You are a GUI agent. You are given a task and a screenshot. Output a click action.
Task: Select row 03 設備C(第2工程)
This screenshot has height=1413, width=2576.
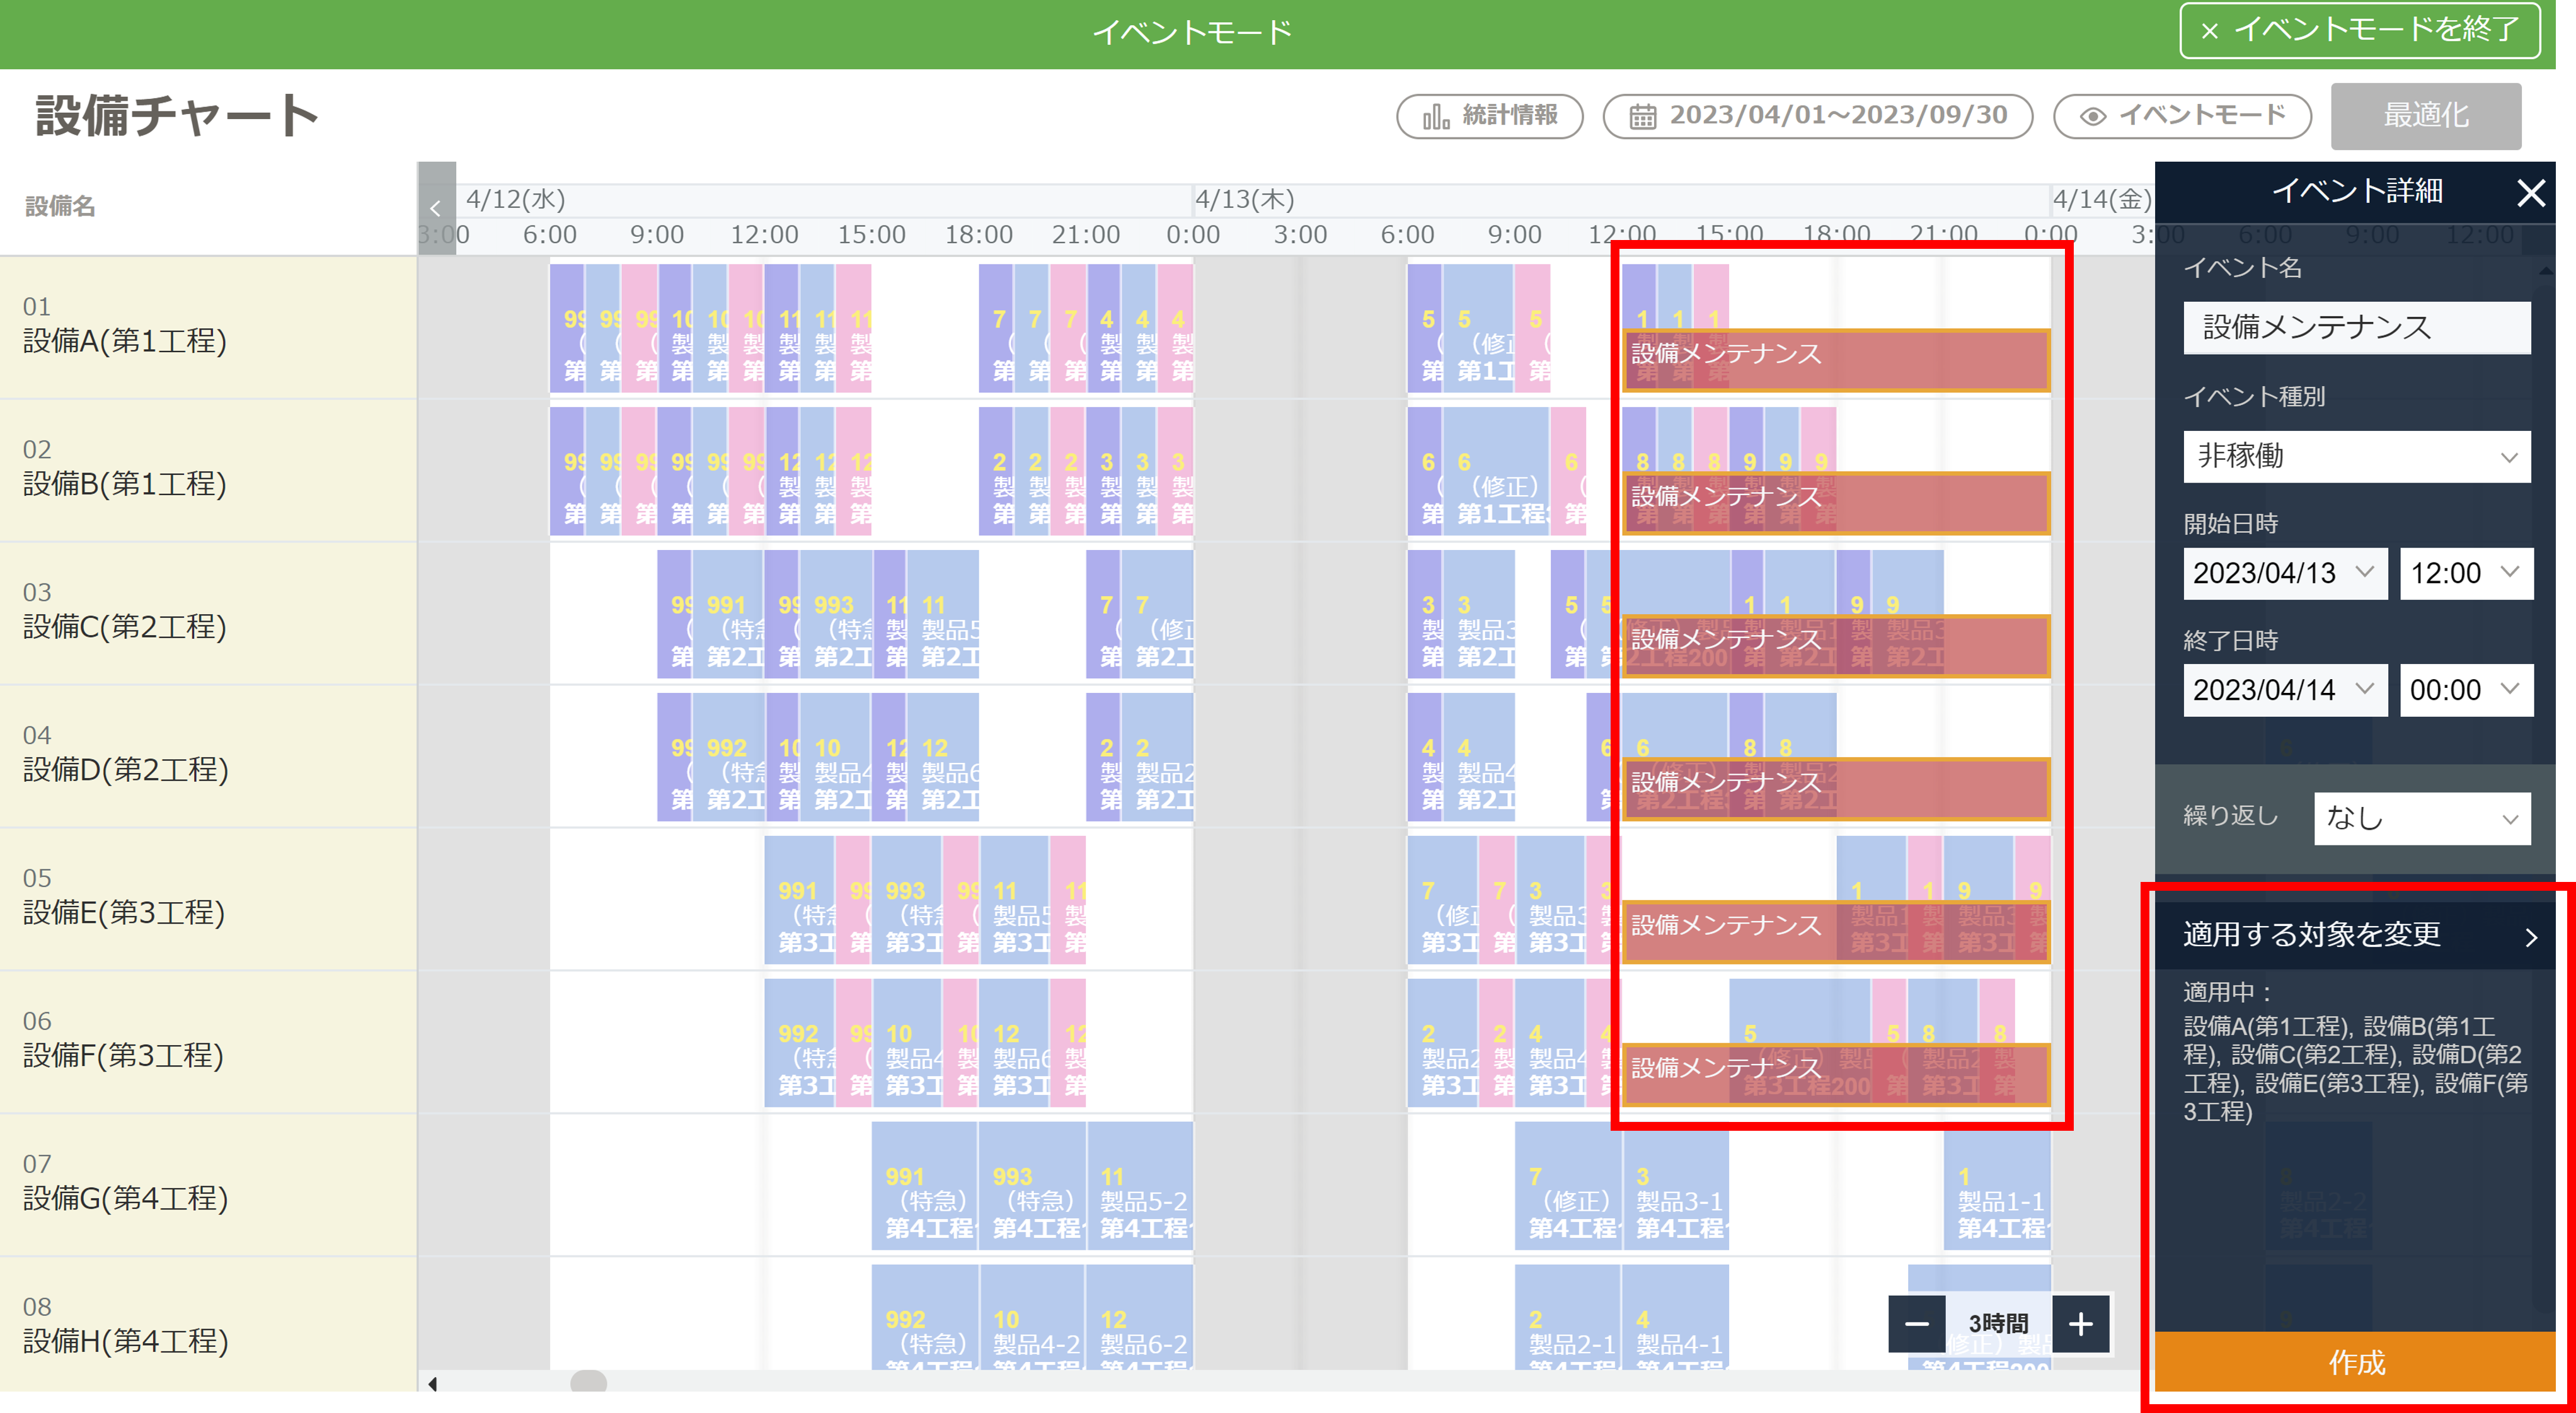point(208,613)
